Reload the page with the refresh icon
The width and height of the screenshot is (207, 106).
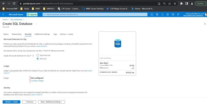(14, 4)
